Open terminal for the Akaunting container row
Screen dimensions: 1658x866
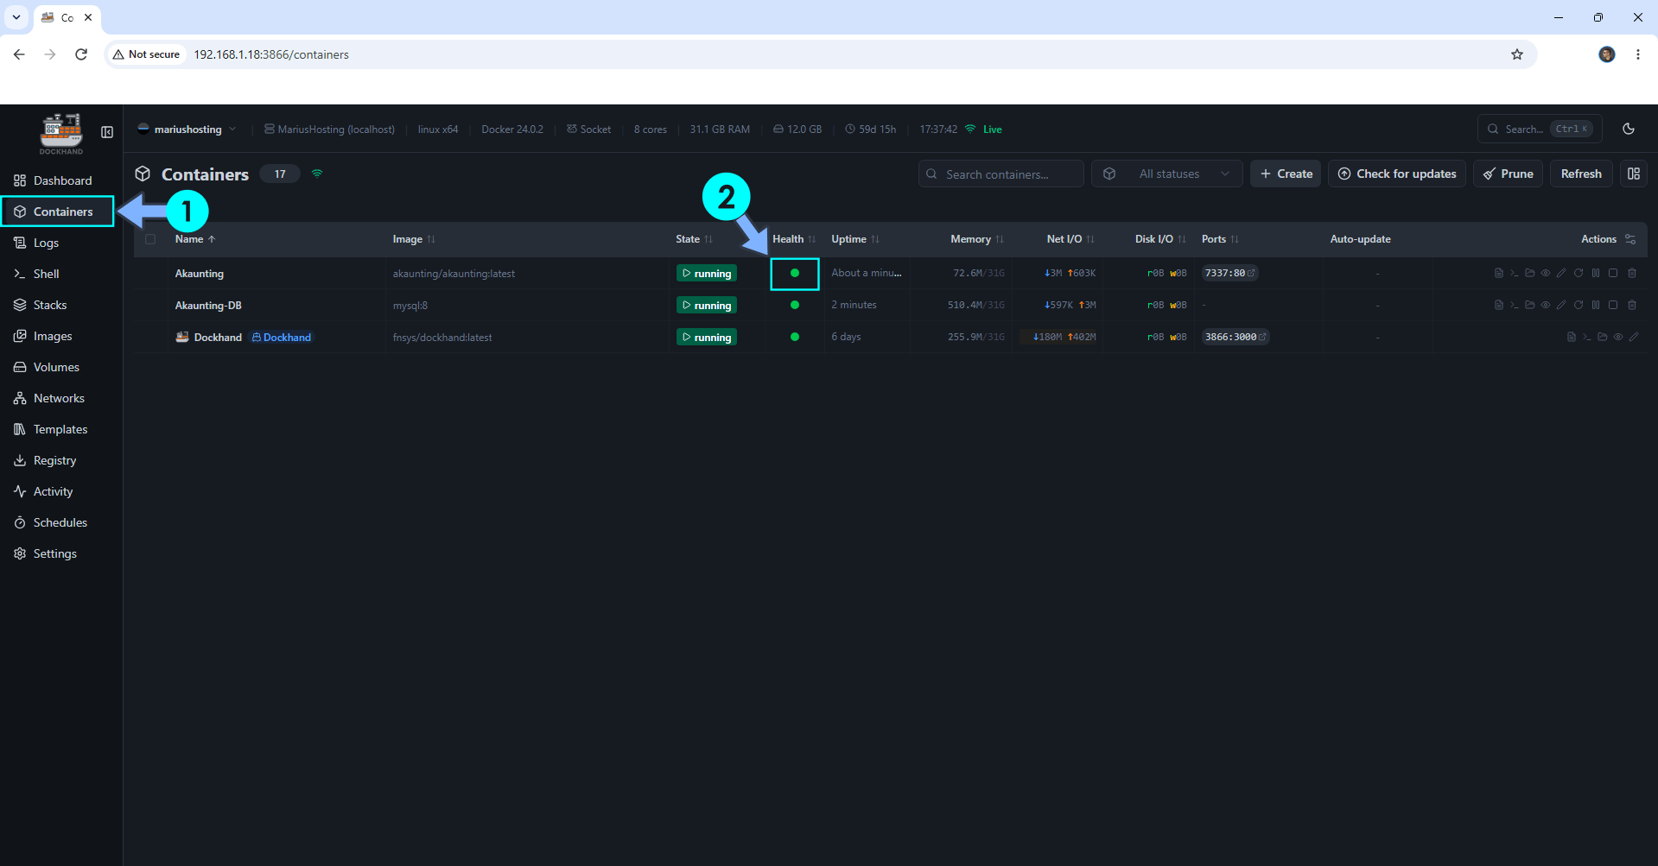pyautogui.click(x=1514, y=273)
